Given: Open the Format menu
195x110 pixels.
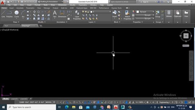Looking at the screenshot, I should 37,5.
